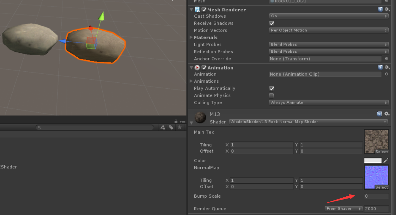Click the favorites star icon
Screen dimensions: 396x215
pos(180,127)
